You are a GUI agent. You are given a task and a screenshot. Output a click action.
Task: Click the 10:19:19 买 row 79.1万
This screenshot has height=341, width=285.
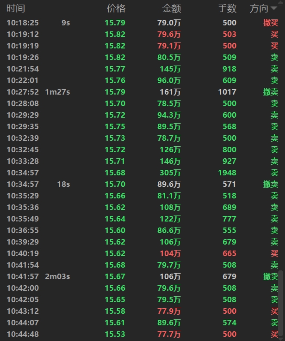[x=139, y=46]
